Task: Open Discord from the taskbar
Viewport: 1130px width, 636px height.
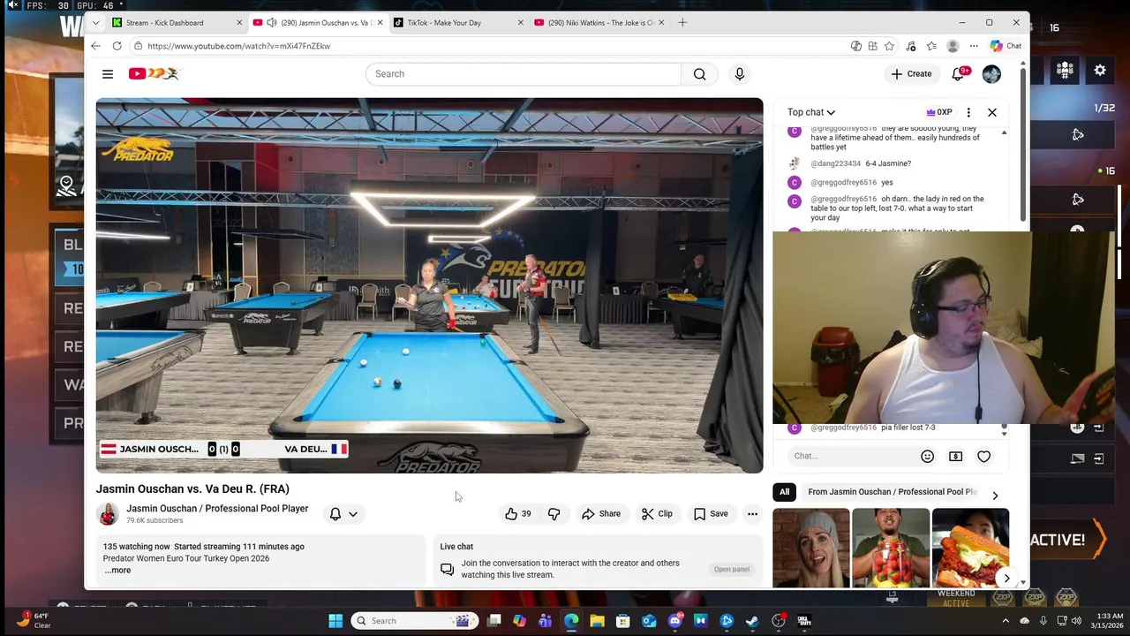Action: point(675,621)
